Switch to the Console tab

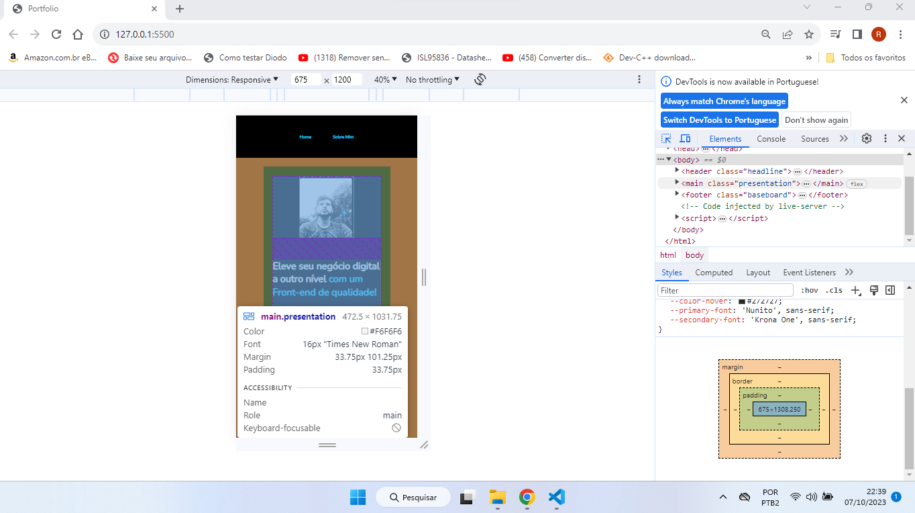(771, 139)
